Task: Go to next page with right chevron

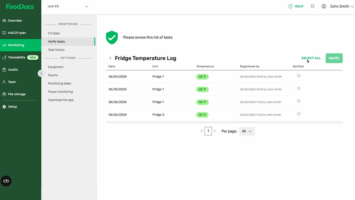Action: 215,131
